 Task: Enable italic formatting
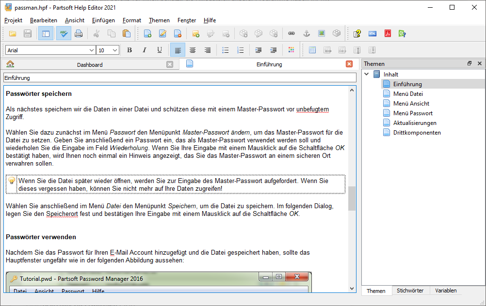click(x=144, y=50)
